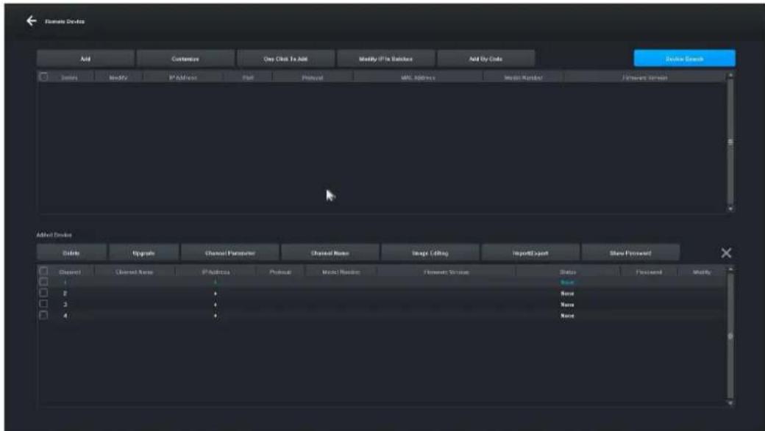765x431 pixels.
Task: Select all added devices header checkbox
Action: [x=43, y=271]
